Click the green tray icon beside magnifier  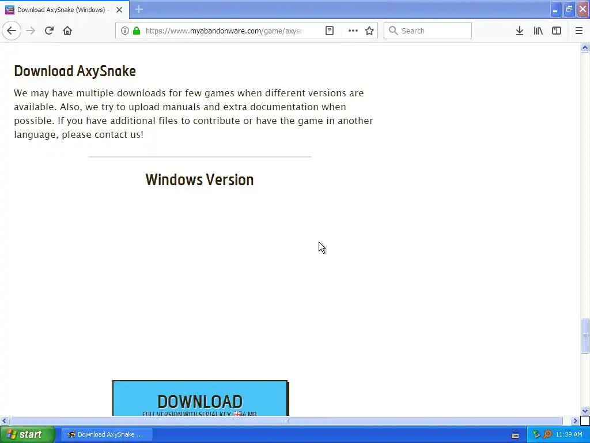[536, 434]
